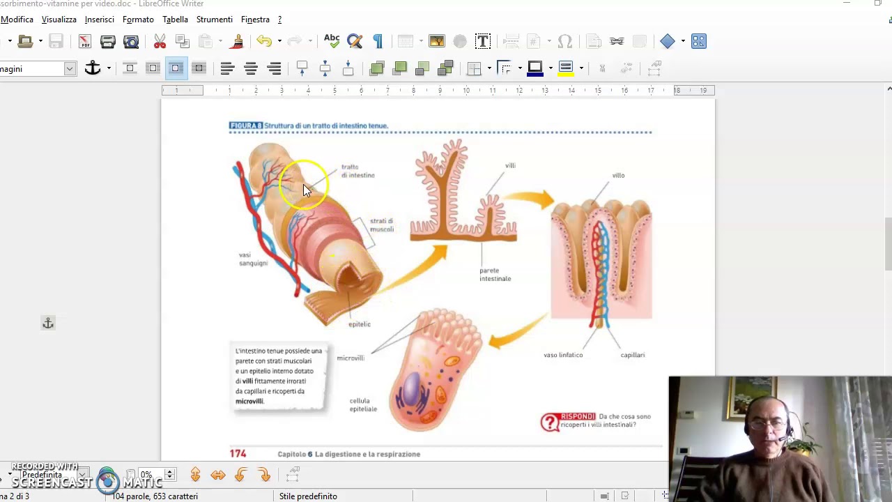Run the spelling check (Abc) tool
This screenshot has width=892, height=502.
332,42
